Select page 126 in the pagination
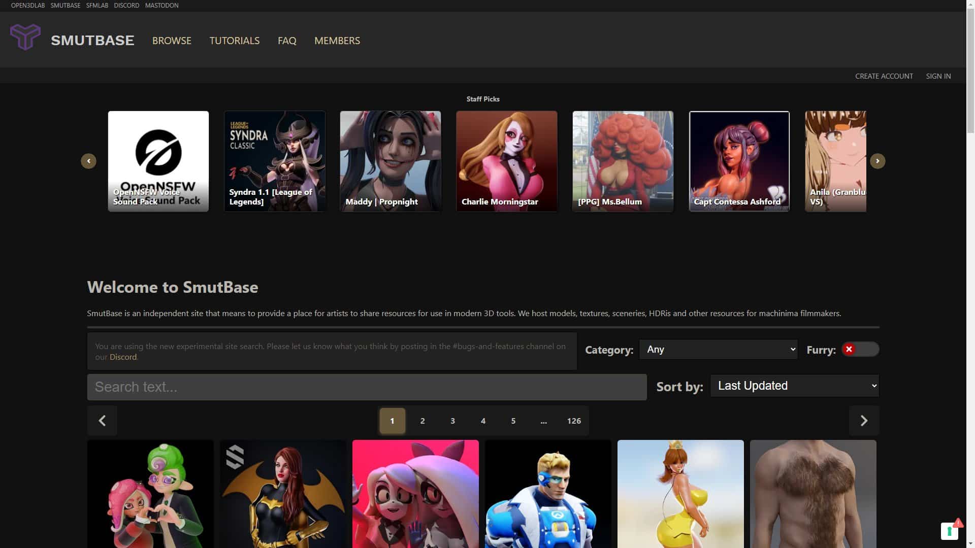The width and height of the screenshot is (975, 548). click(574, 421)
